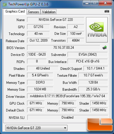Click the "Default Clock" label
This screenshot has height=134, width=114.
point(15,110)
